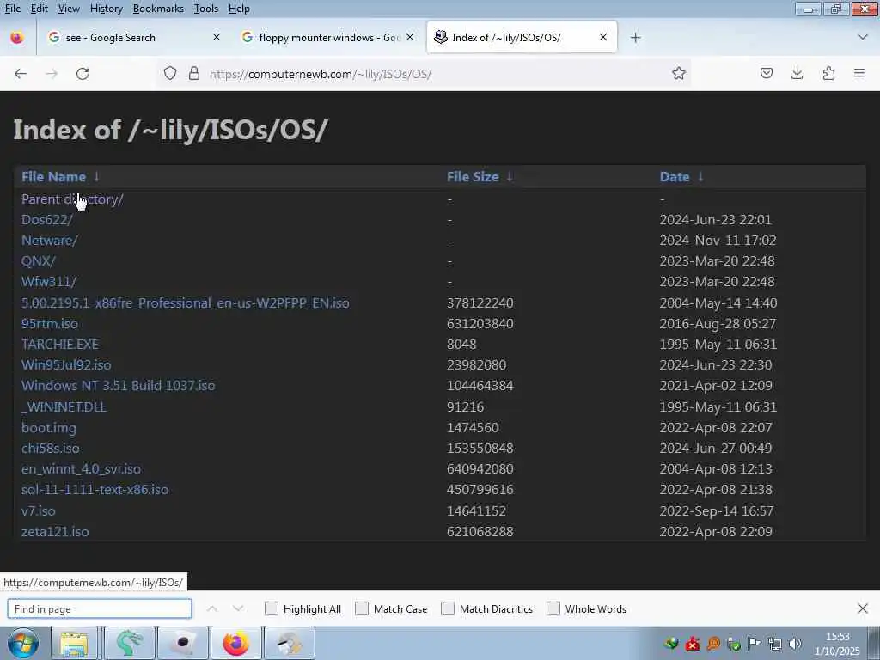880x660 pixels.
Task: Enable the Match Case checkbox
Action: pyautogui.click(x=362, y=608)
